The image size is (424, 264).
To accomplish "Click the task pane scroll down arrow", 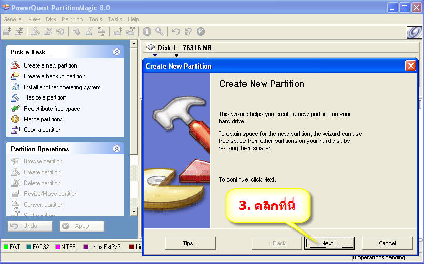I will click(x=134, y=212).
